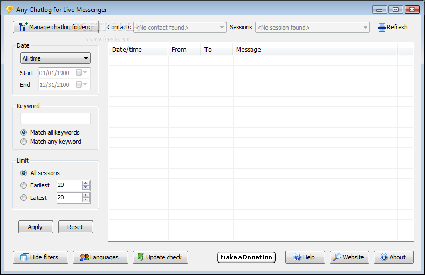Minimize the Any Chatlog window
The height and width of the screenshot is (275, 425).
pyautogui.click(x=380, y=10)
